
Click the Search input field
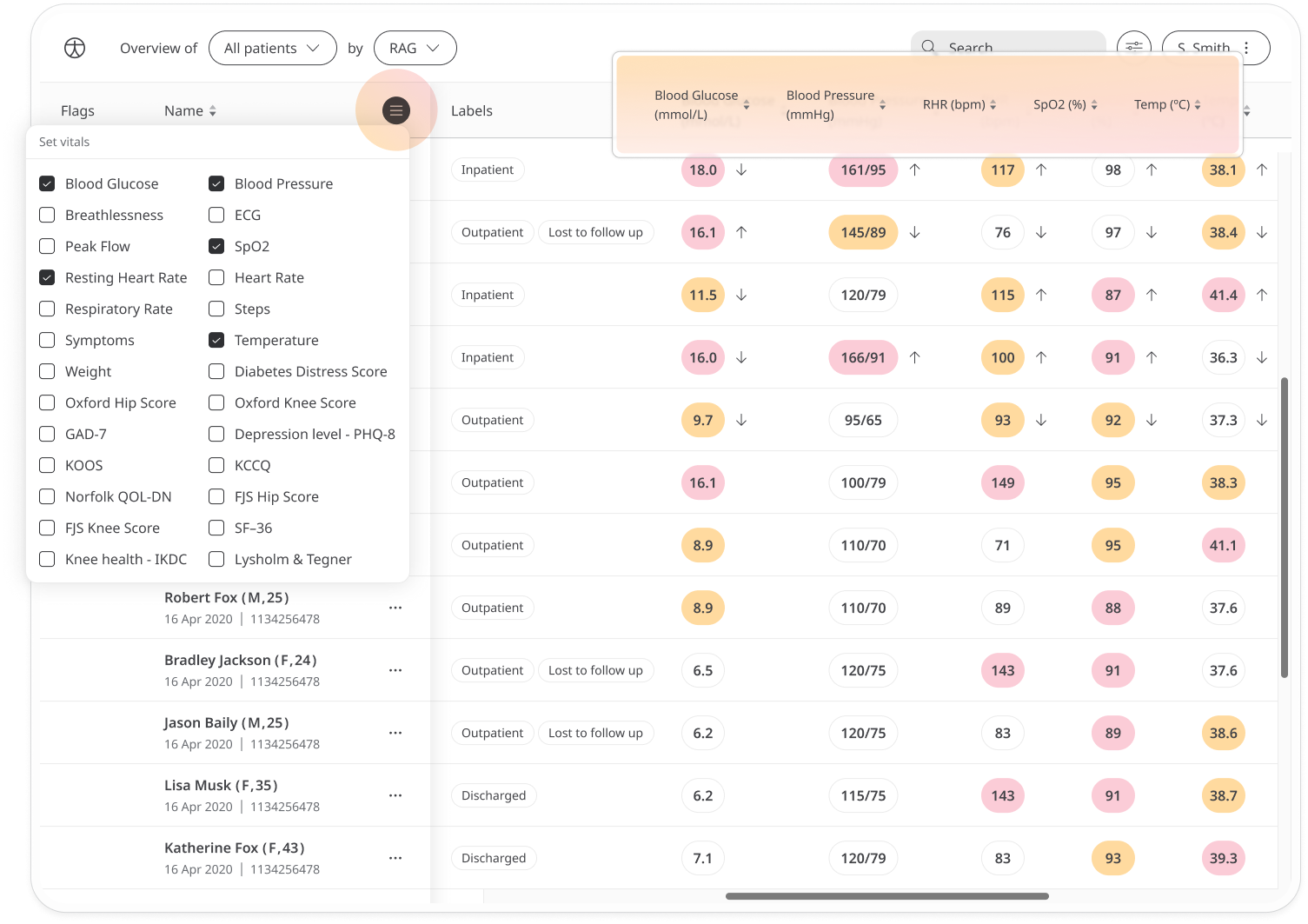click(x=1008, y=47)
